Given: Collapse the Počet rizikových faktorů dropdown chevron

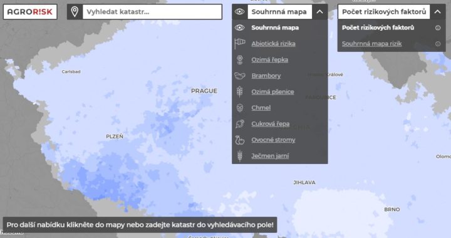Looking at the screenshot, I should (x=437, y=12).
